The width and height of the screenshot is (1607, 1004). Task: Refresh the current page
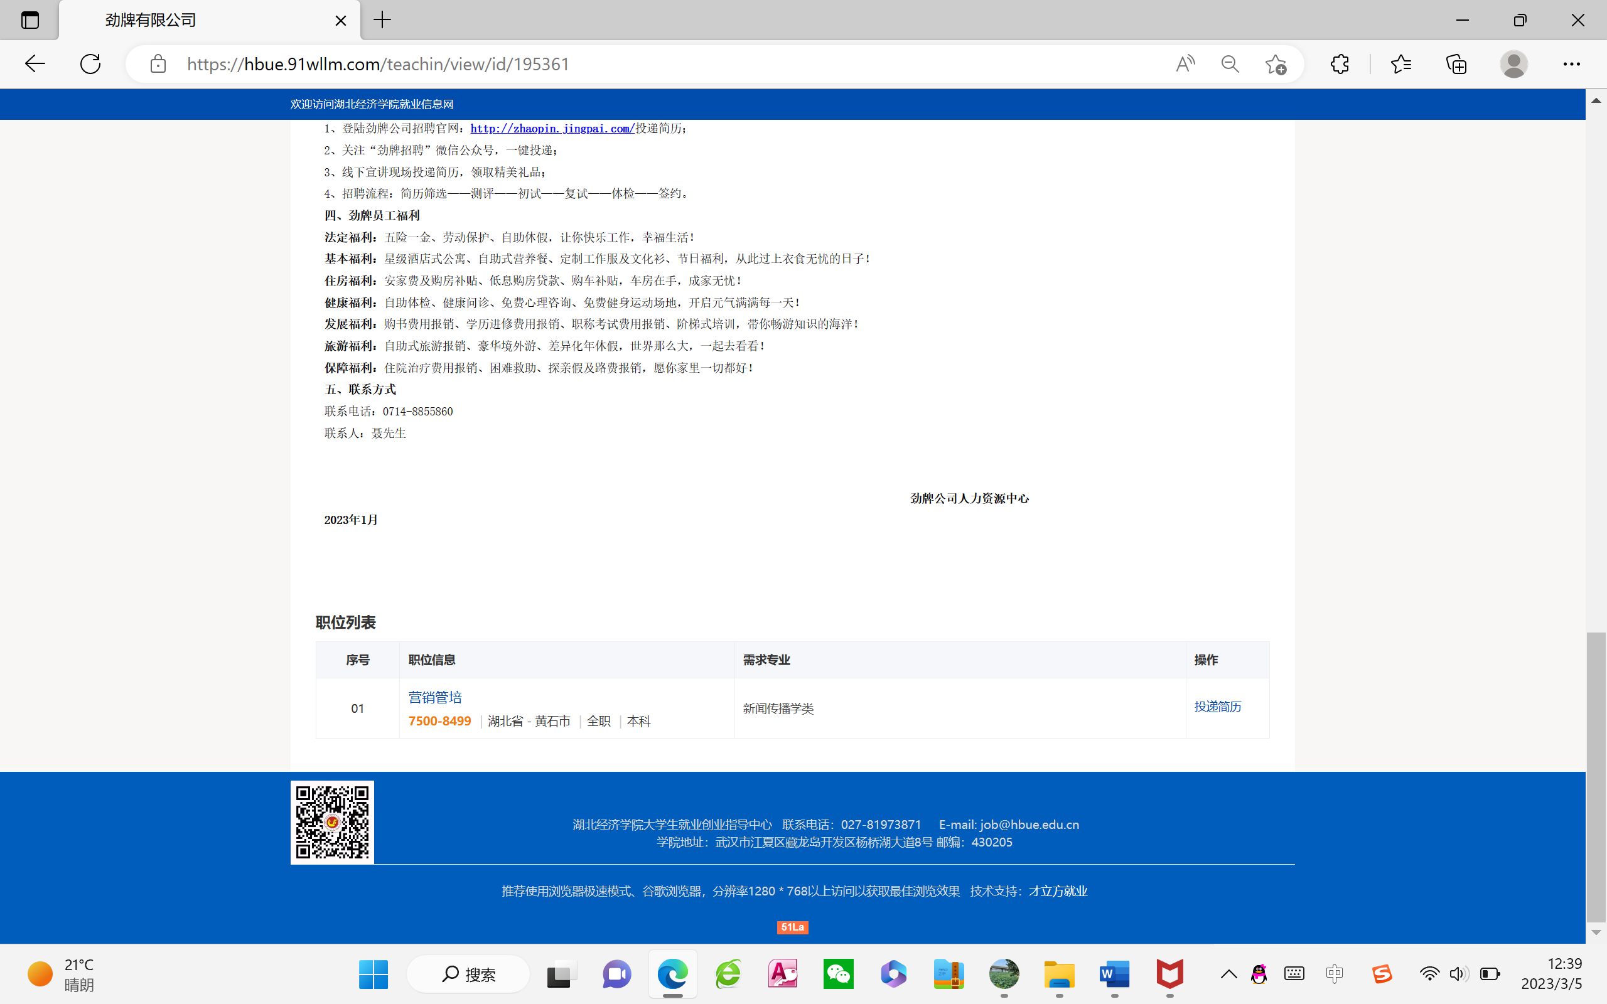[x=90, y=64]
